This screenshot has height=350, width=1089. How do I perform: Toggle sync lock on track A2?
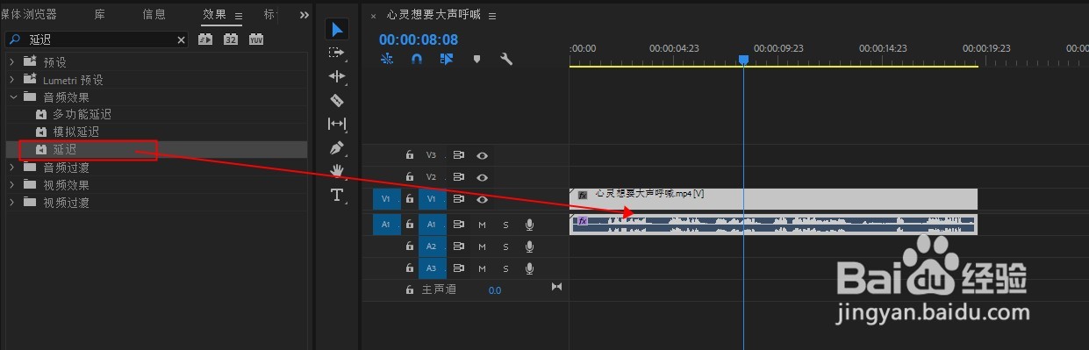pyautogui.click(x=458, y=246)
